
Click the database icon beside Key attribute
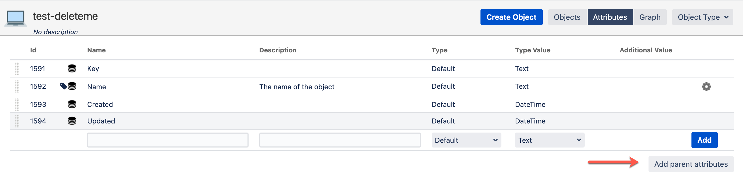pyautogui.click(x=72, y=69)
